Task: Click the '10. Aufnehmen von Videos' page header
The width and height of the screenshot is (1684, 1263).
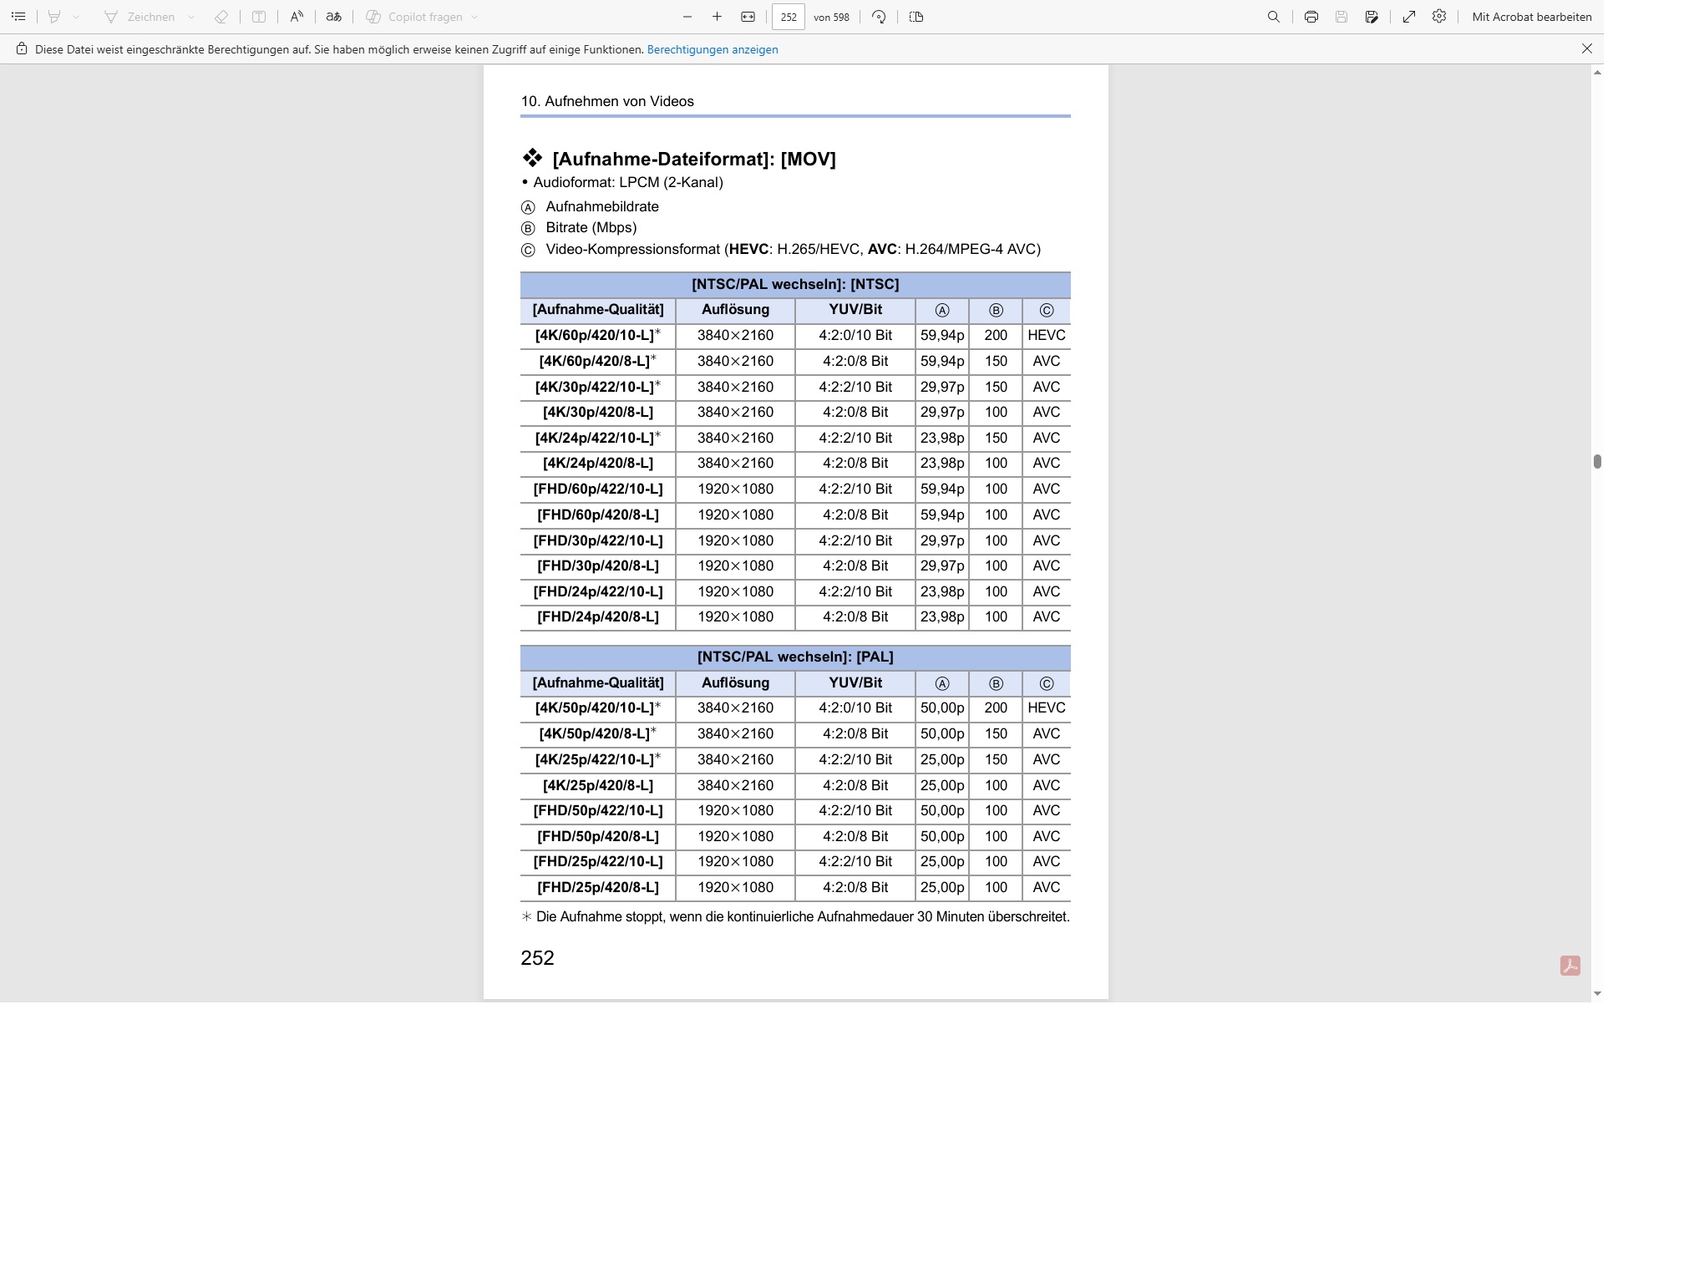Action: tap(607, 101)
